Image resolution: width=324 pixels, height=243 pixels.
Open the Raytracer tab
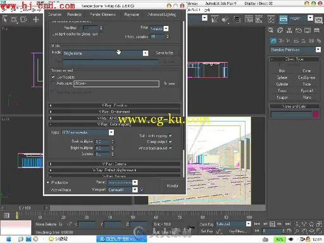pyautogui.click(x=132, y=15)
